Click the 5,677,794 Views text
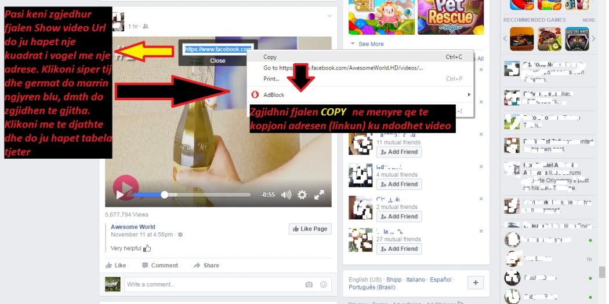The image size is (609, 304). click(x=126, y=214)
